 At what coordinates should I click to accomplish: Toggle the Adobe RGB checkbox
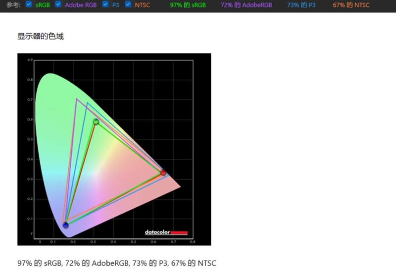58,4
